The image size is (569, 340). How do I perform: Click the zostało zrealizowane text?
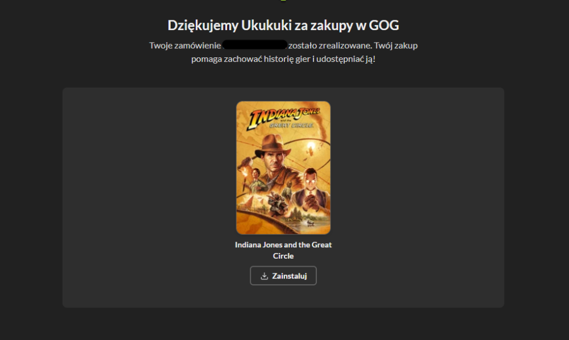(330, 45)
